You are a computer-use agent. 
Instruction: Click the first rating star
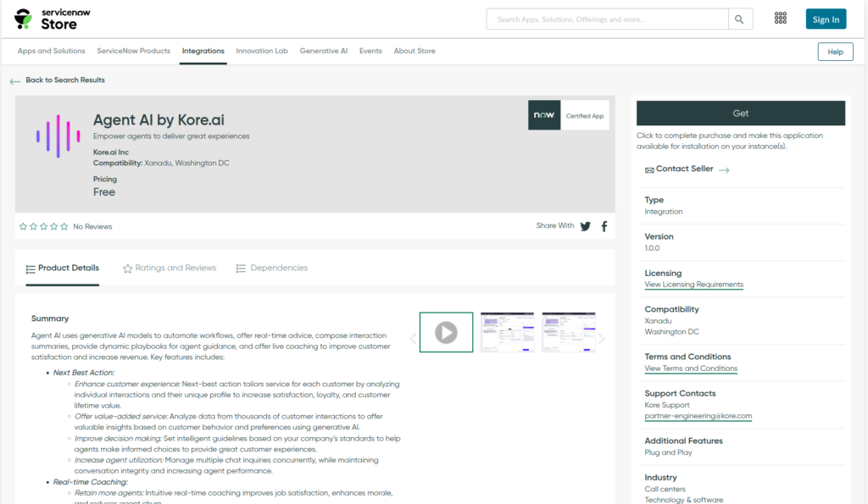click(x=23, y=226)
